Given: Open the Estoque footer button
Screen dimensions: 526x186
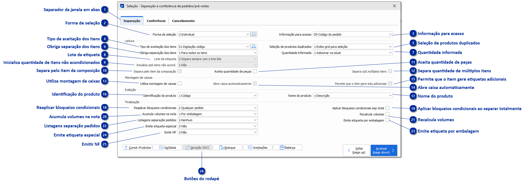Looking at the screenshot, I should pos(228,148).
